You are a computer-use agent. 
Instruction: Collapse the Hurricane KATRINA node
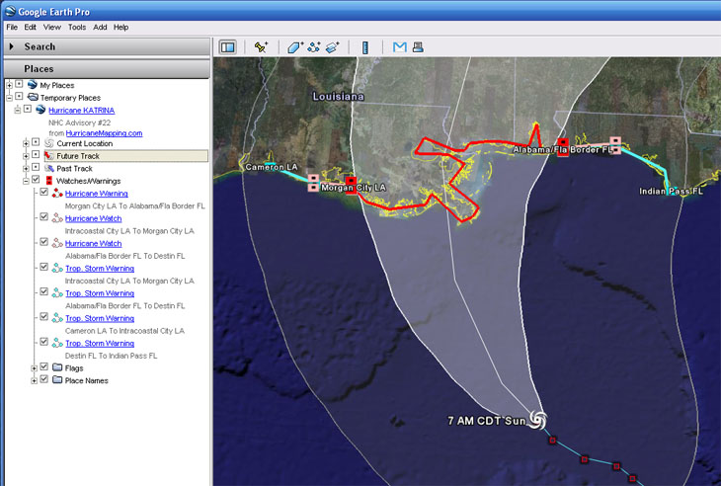tap(18, 111)
